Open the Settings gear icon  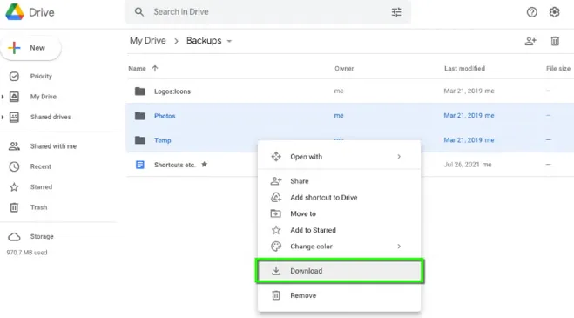click(554, 12)
